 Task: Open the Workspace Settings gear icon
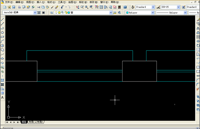(x=39, y=12)
